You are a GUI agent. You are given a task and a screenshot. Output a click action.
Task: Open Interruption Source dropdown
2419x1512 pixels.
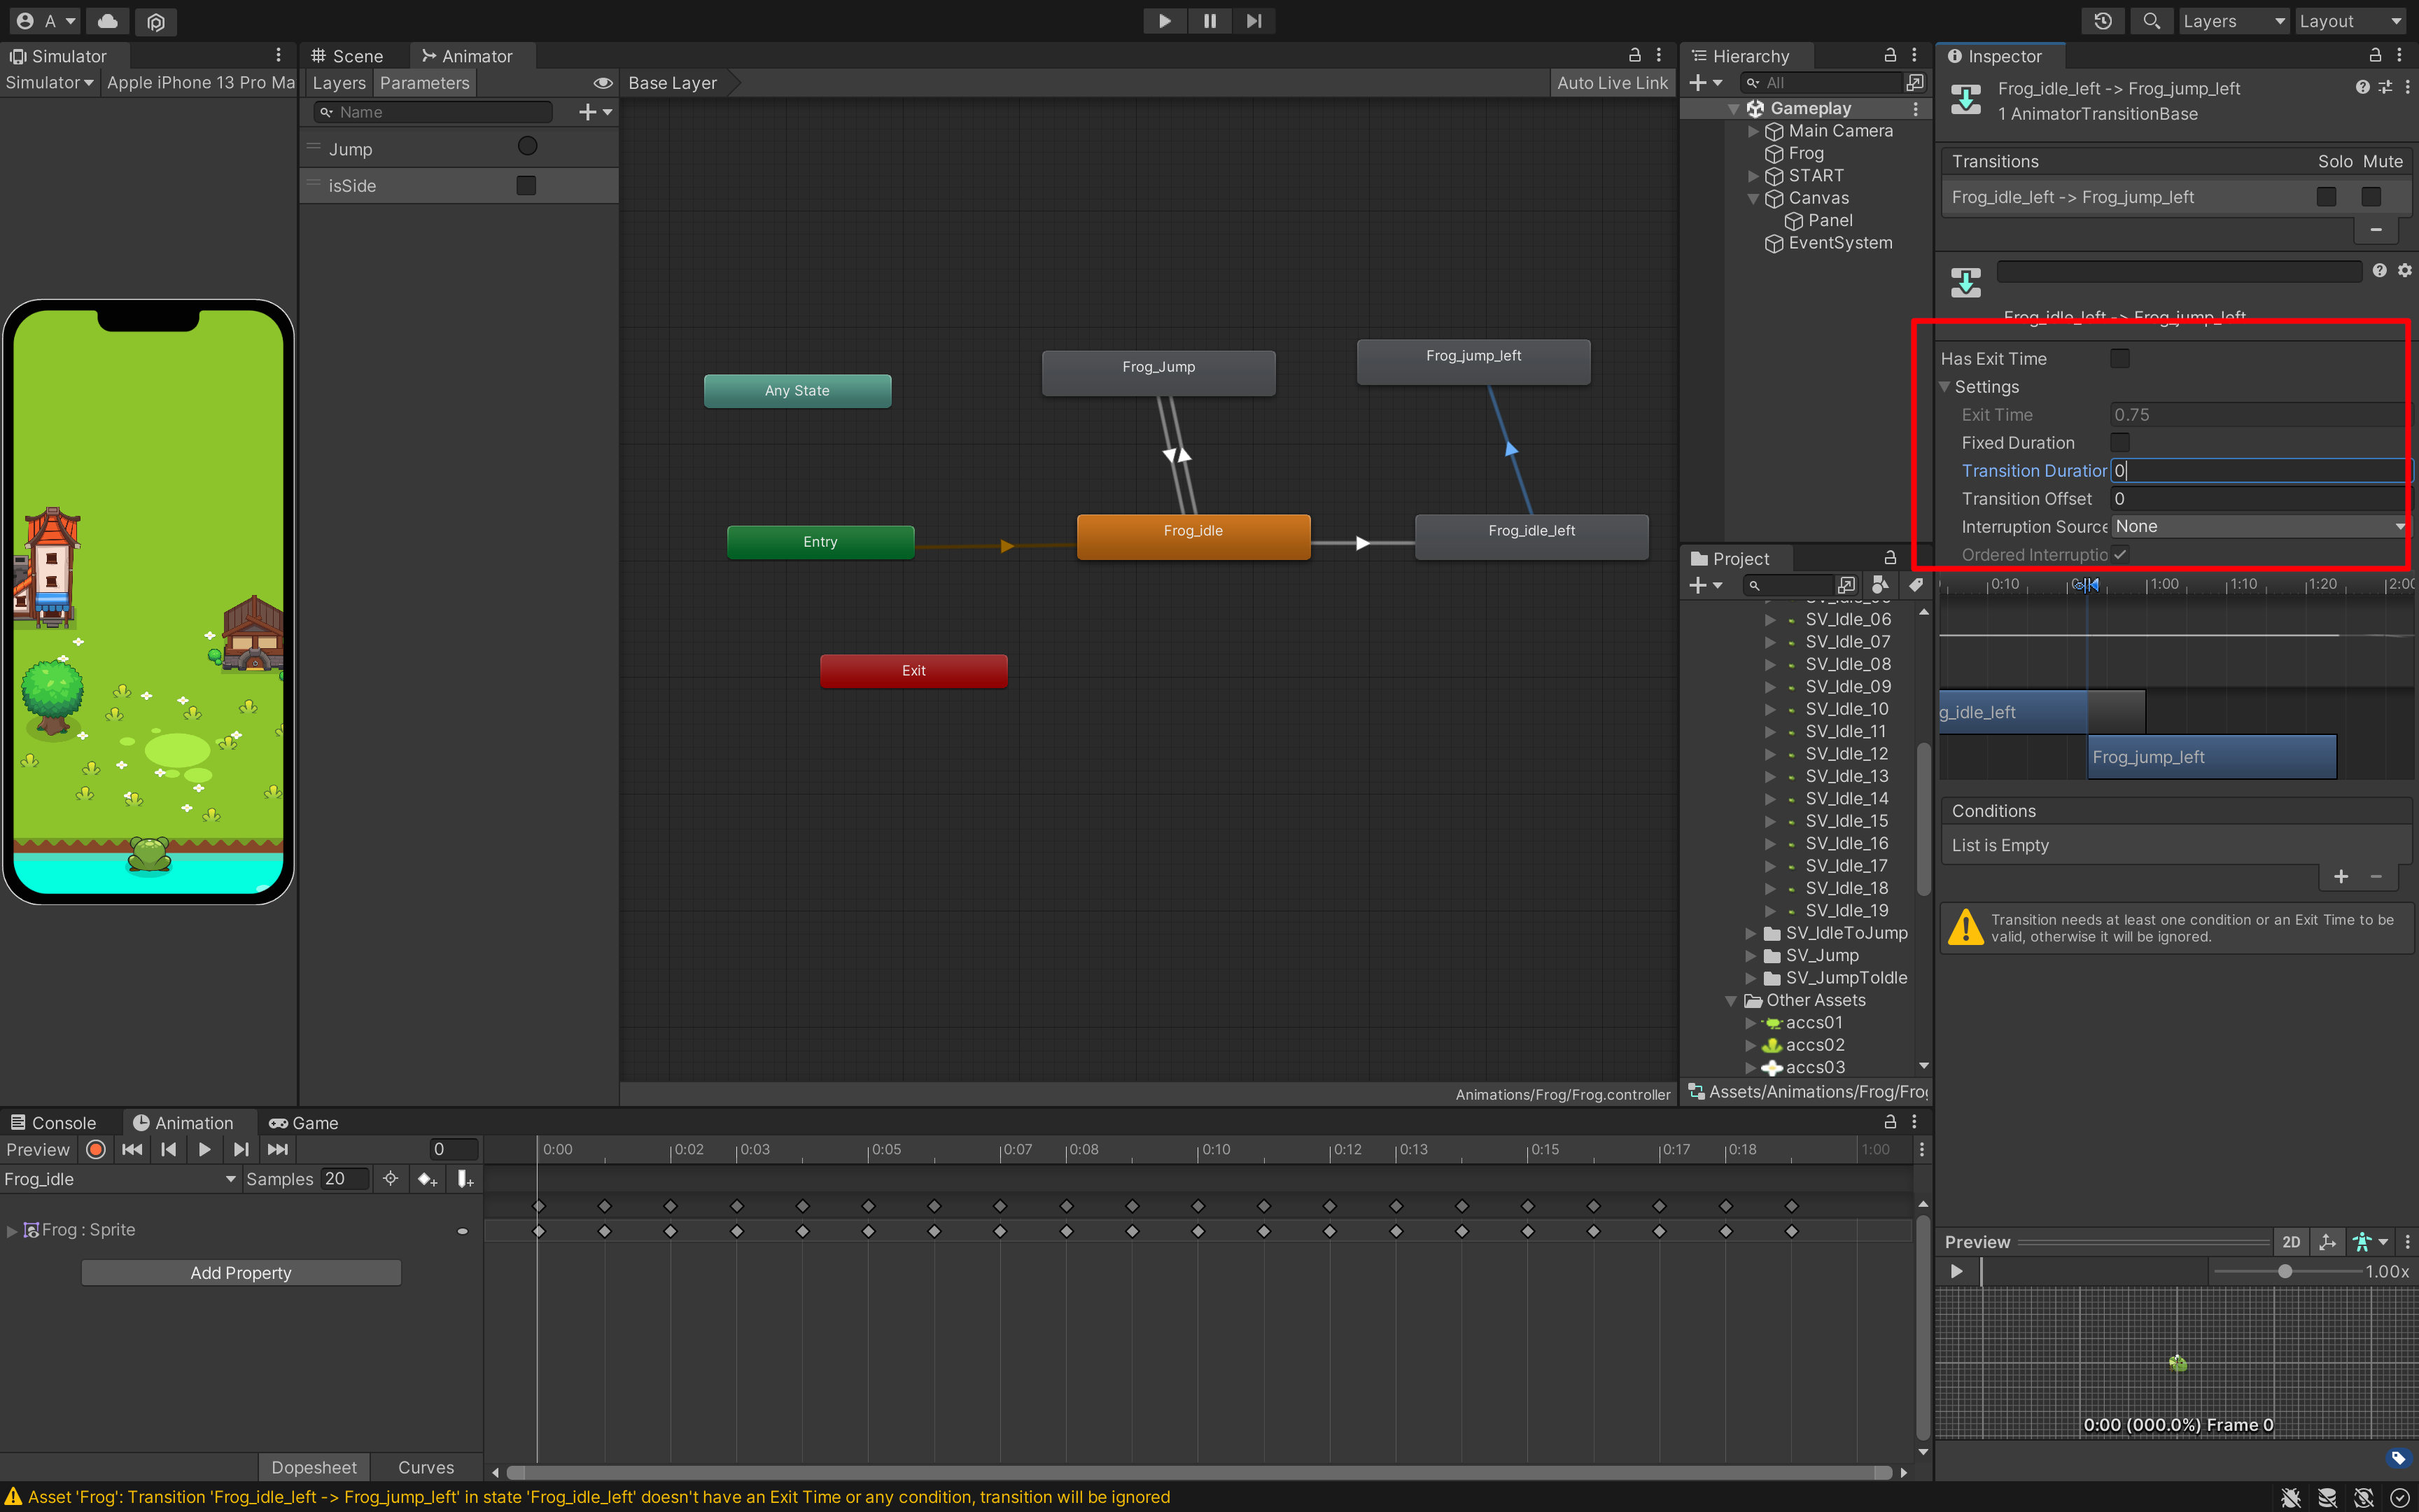[x=2259, y=527]
